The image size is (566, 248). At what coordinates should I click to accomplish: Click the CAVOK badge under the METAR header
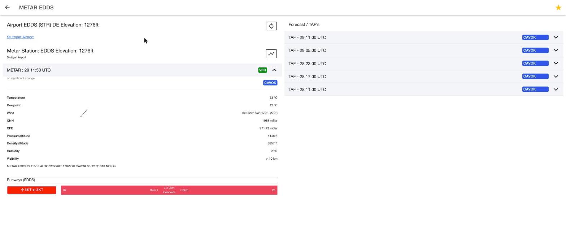[x=270, y=83]
